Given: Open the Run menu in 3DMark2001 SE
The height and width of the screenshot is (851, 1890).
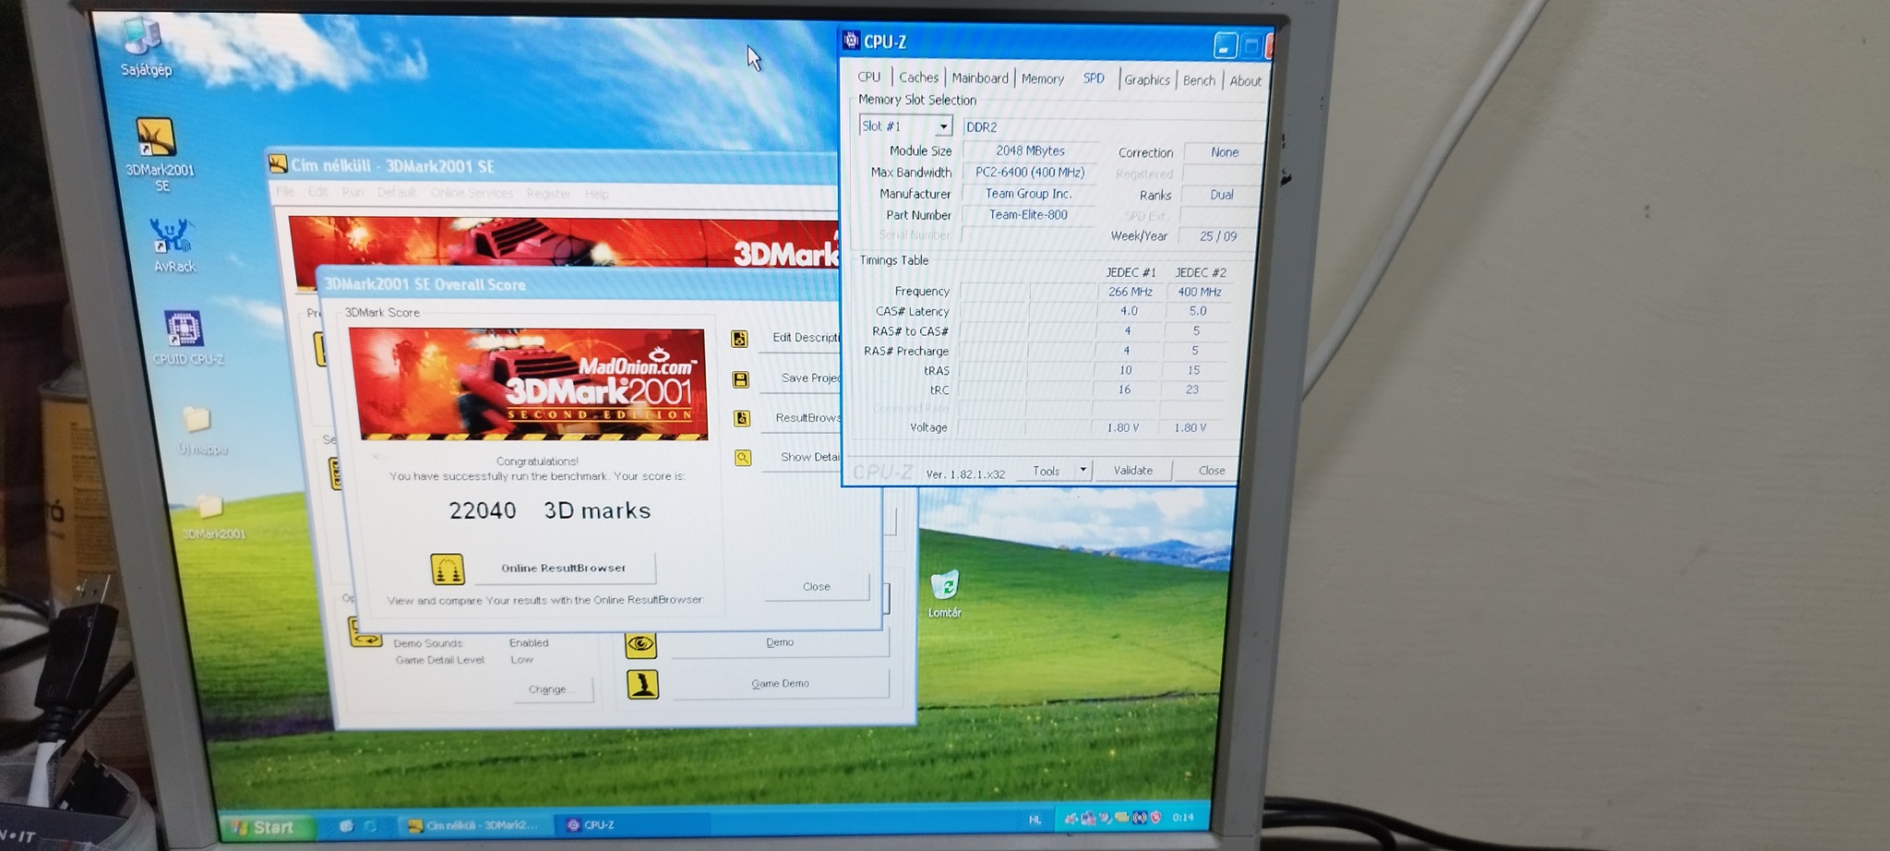Looking at the screenshot, I should [353, 192].
